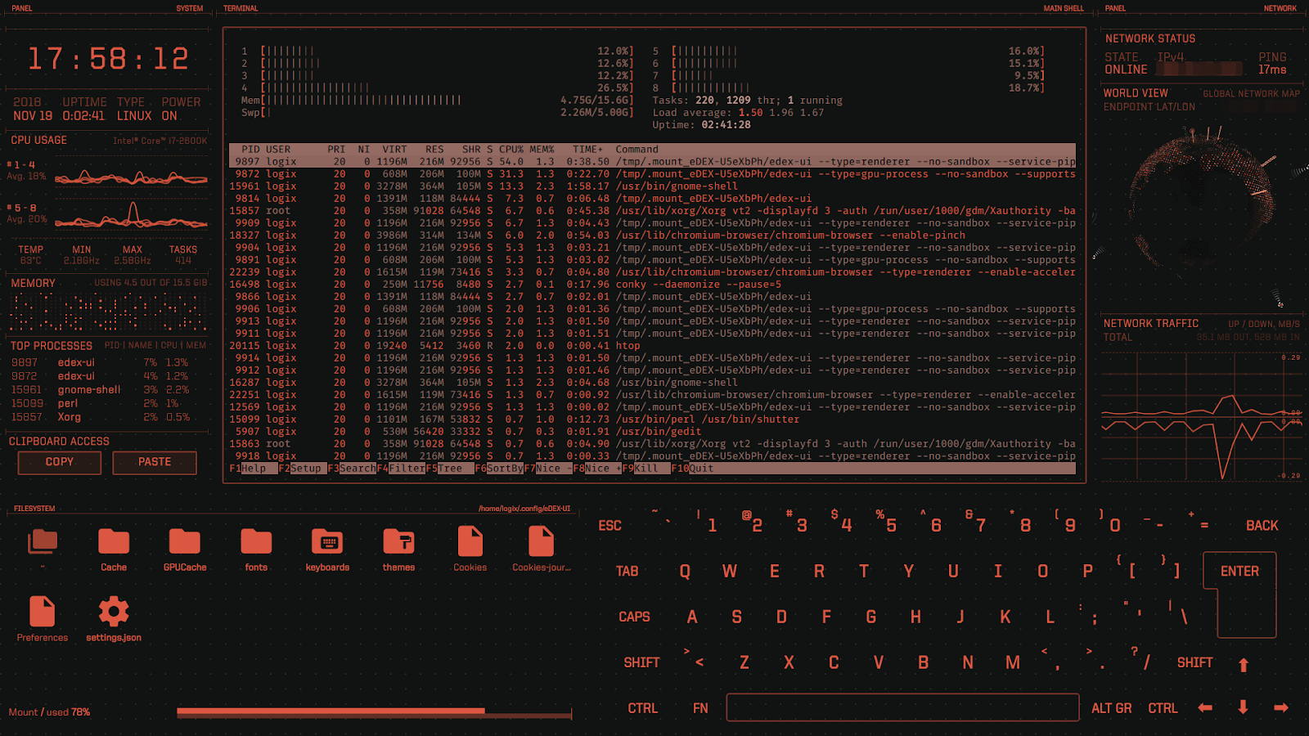Open the settings.json gear icon
1309x736 pixels.
114,613
